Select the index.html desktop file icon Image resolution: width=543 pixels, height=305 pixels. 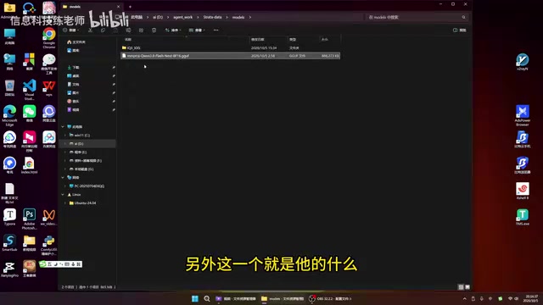(x=30, y=165)
